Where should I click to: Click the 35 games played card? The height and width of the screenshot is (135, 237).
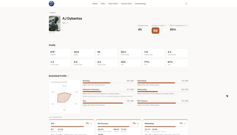click(106, 53)
